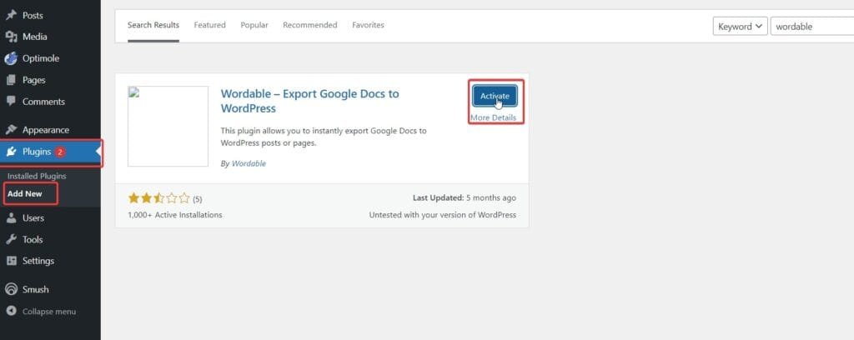Click the Wordable plugin thumbnail image
Image resolution: width=854 pixels, height=340 pixels.
tap(168, 126)
